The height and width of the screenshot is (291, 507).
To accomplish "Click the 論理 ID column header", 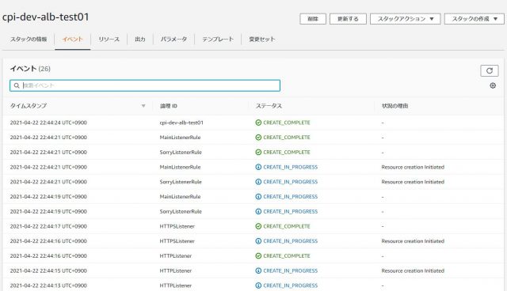I will [169, 106].
